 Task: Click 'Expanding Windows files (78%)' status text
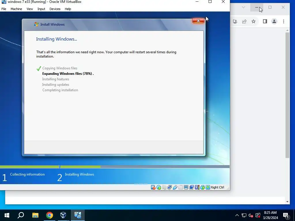pos(68,74)
